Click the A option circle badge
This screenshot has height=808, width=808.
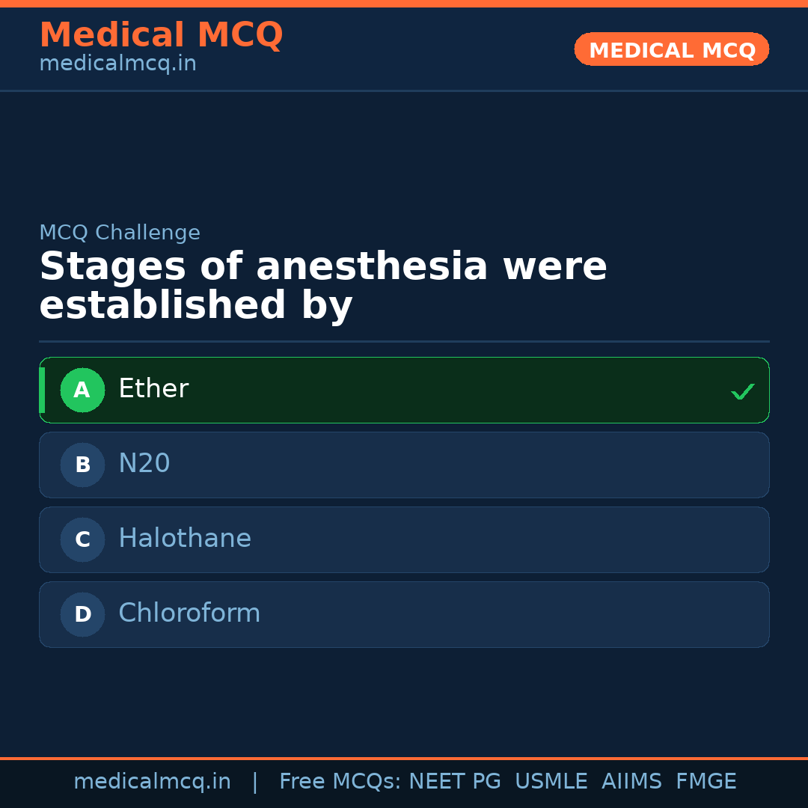point(82,390)
